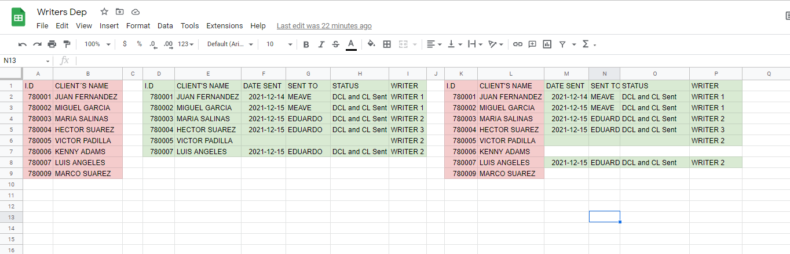Click the insert link icon
The height and width of the screenshot is (254, 790).
tap(518, 44)
